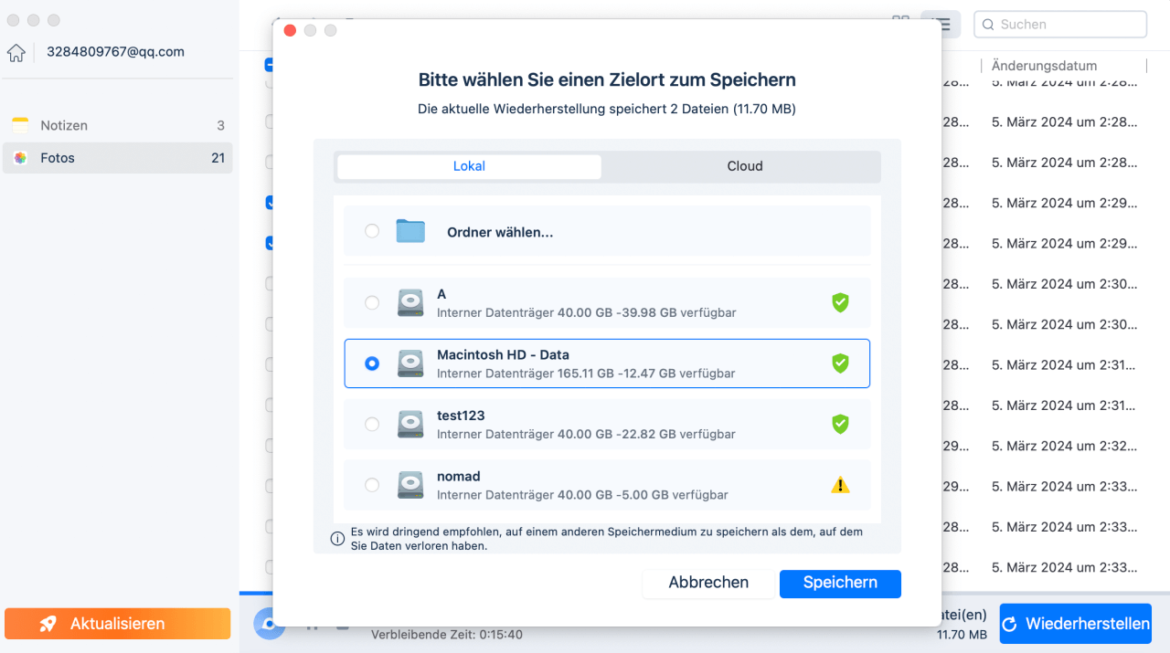This screenshot has height=653, width=1170.
Task: Sort by Änderungsdatum column header
Action: 1044,66
